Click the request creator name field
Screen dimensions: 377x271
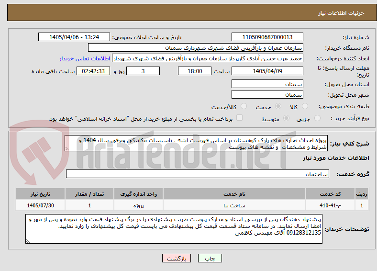coord(208,58)
